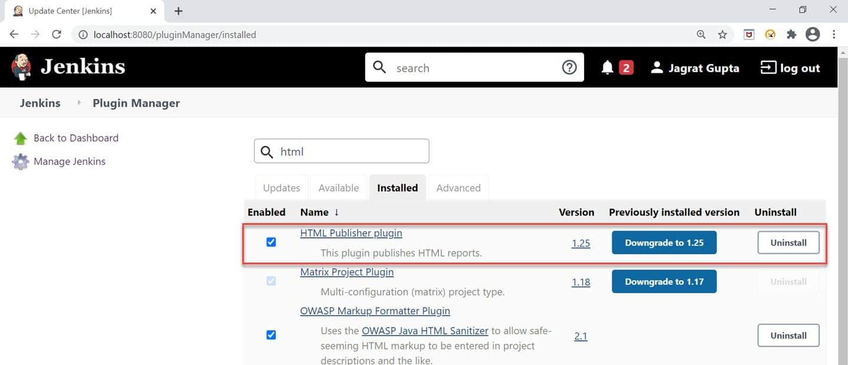Open the Chrome profile avatar icon
Screen dimensions: 848x365
[813, 35]
